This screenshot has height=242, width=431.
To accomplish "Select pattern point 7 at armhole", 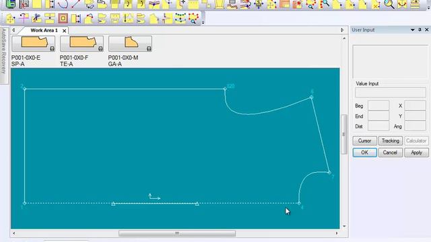I will 329,172.
